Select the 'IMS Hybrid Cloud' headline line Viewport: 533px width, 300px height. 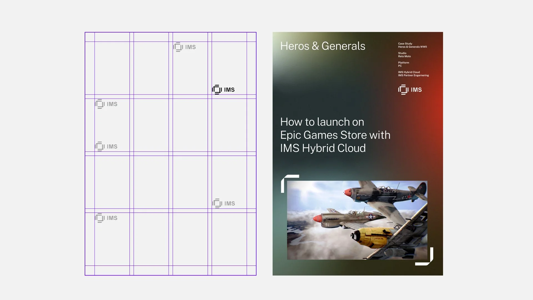(323, 148)
